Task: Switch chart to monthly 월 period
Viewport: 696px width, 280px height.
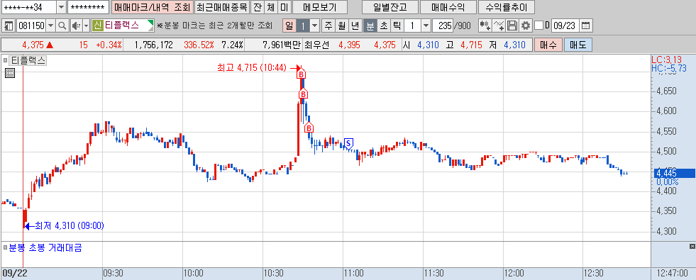Action: pyautogui.click(x=341, y=26)
